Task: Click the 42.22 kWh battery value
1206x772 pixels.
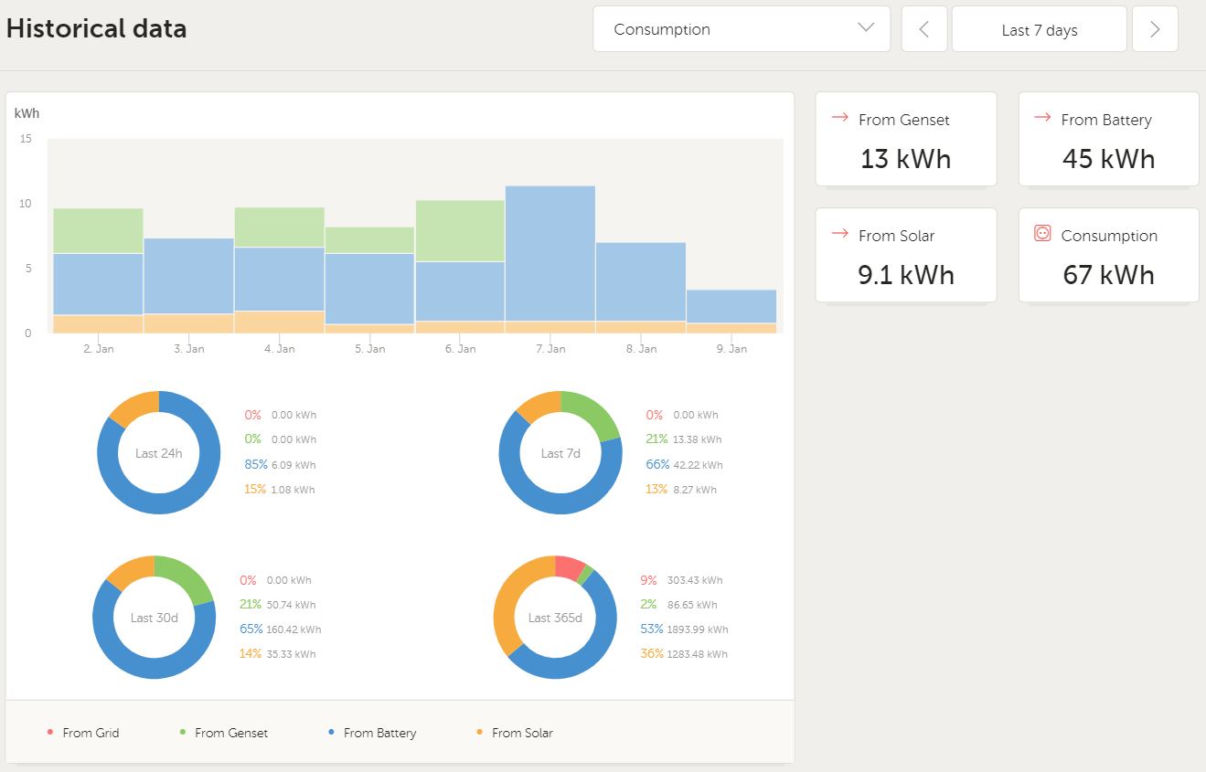Action: point(699,465)
